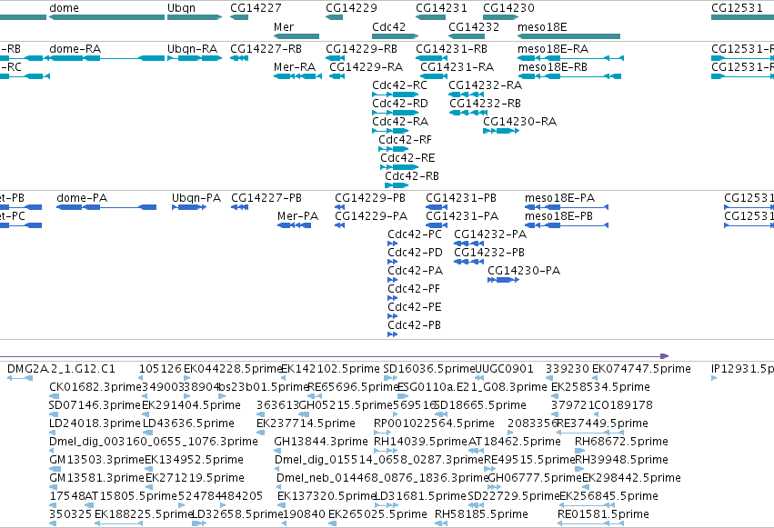The width and height of the screenshot is (774, 528).
Task: Select the Mer gene bar
Action: click(297, 36)
